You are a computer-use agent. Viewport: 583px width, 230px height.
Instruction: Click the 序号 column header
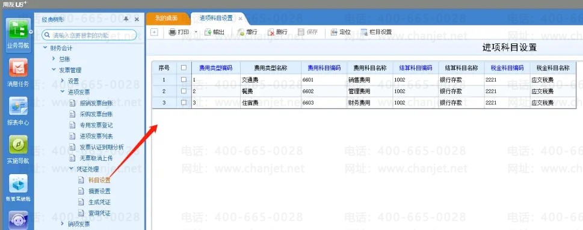click(164, 67)
